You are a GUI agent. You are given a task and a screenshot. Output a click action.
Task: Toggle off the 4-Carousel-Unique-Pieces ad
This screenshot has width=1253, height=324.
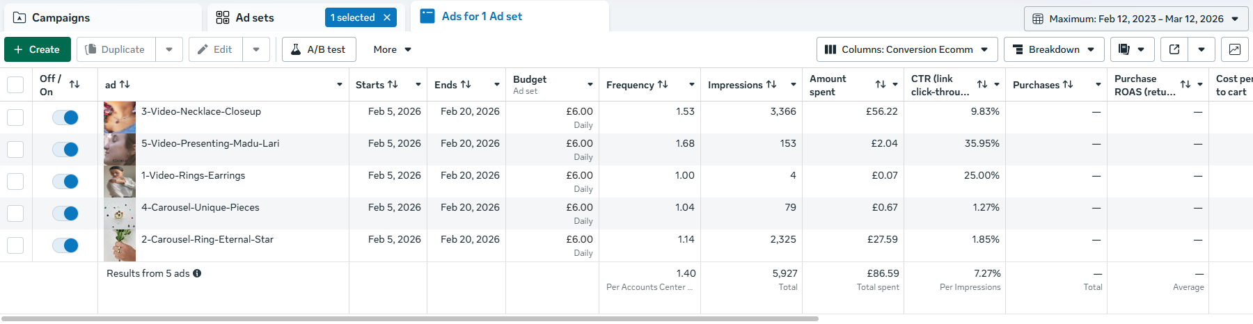tap(66, 213)
